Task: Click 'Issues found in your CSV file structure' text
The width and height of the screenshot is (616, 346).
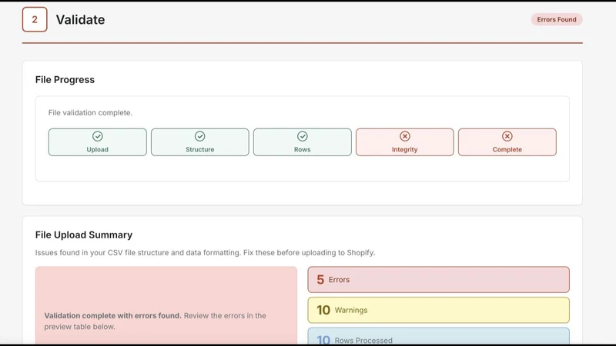Action: click(x=205, y=253)
